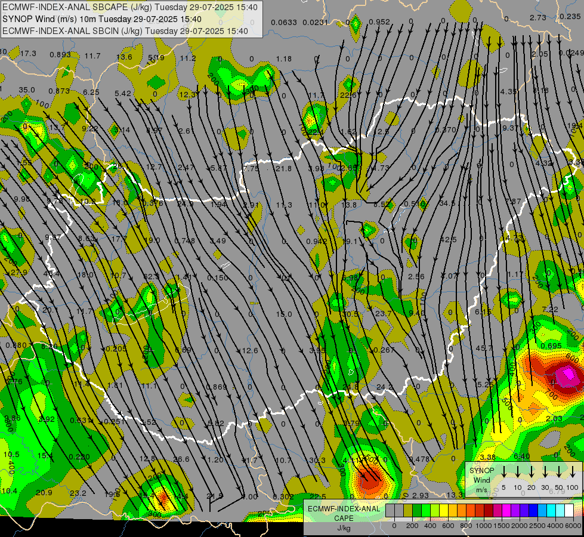Click the CIN value 34.5 on map
The height and width of the screenshot is (537, 584).
[447, 203]
